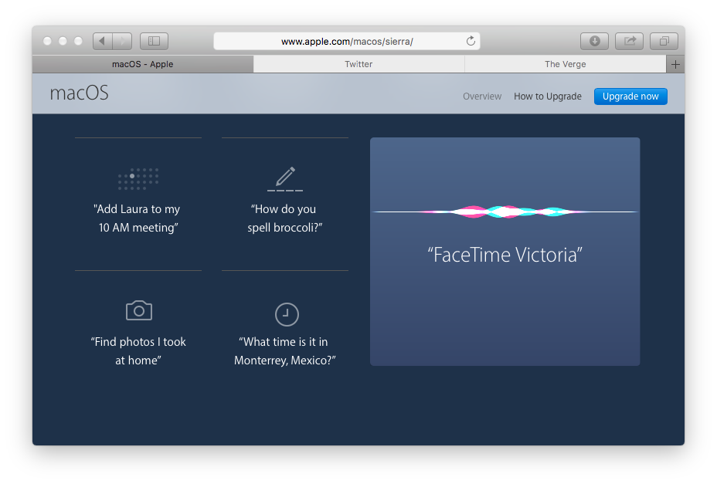This screenshot has height=484, width=717.
Task: Select "What time is it in Monterrey, Mexico?"
Action: coord(285,351)
